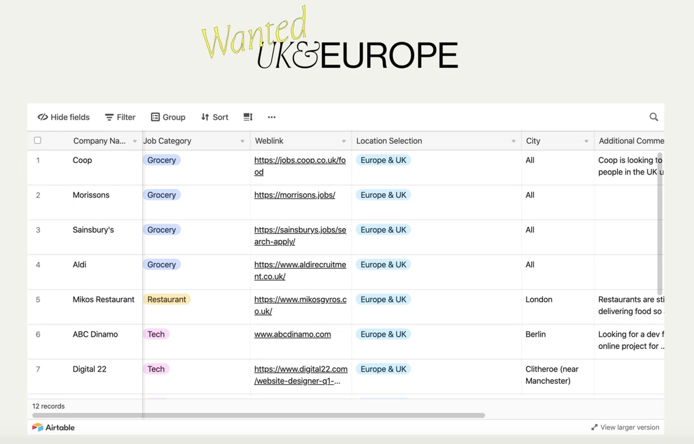Click row number 7
The width and height of the screenshot is (694, 444).
point(38,369)
